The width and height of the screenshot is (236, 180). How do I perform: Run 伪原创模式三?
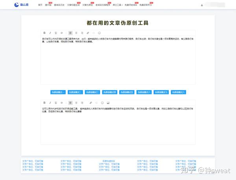pos(92,92)
